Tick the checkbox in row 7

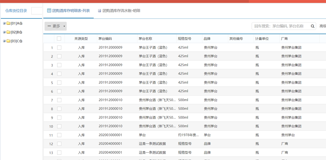click(x=59, y=100)
